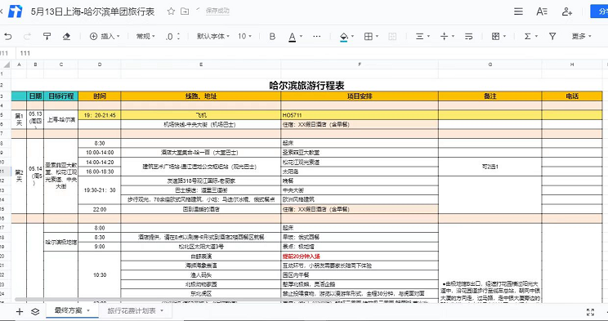
Task: Add a new sheet with plus button
Action: pyautogui.click(x=20, y=311)
